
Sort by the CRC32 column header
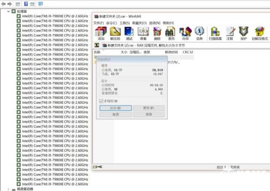(188, 52)
